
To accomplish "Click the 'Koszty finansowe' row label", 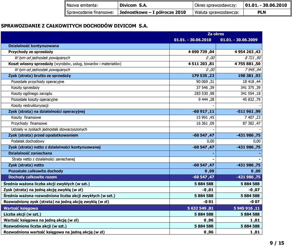I will [x=26, y=117].
